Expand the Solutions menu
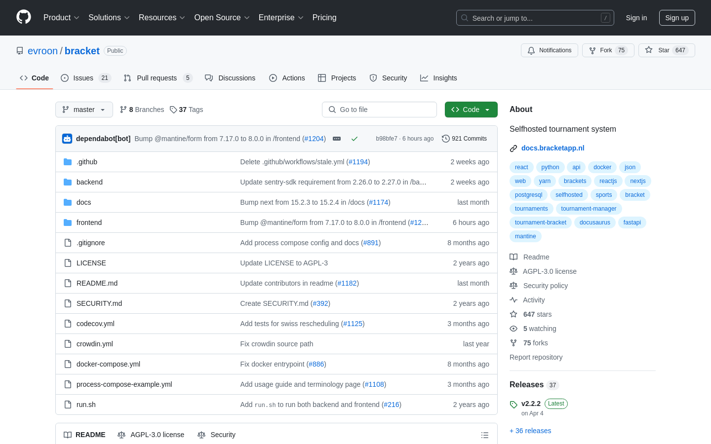711x444 pixels. 109,17
